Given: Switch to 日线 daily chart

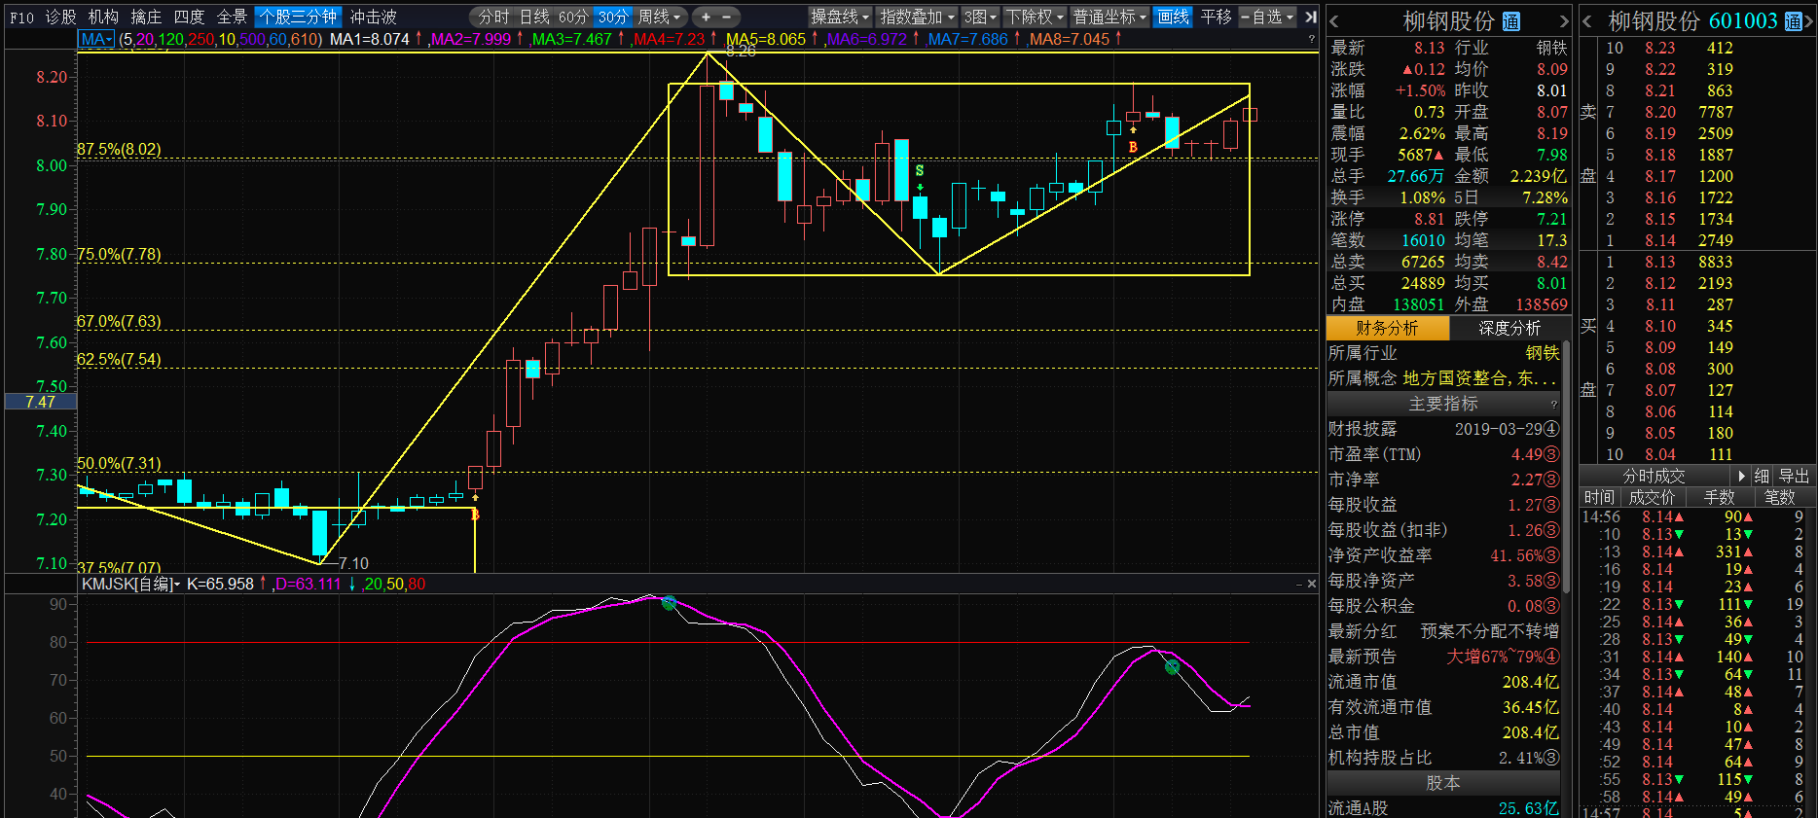Looking at the screenshot, I should (x=534, y=17).
